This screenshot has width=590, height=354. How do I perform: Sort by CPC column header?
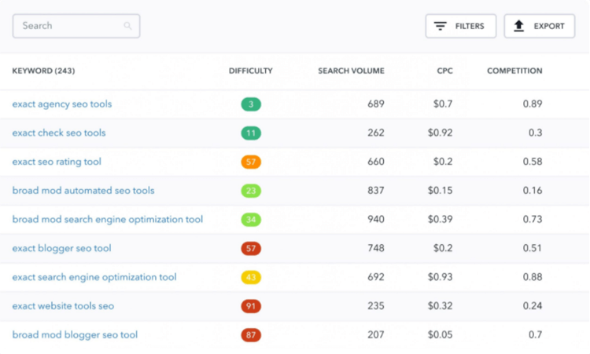(444, 71)
